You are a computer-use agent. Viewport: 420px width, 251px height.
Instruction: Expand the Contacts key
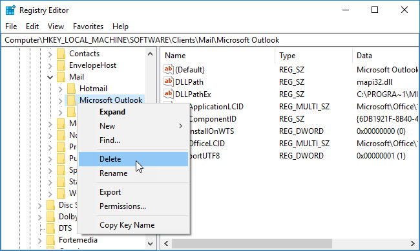(50, 54)
